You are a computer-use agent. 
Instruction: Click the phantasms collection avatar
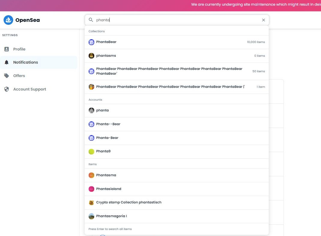[x=91, y=56]
